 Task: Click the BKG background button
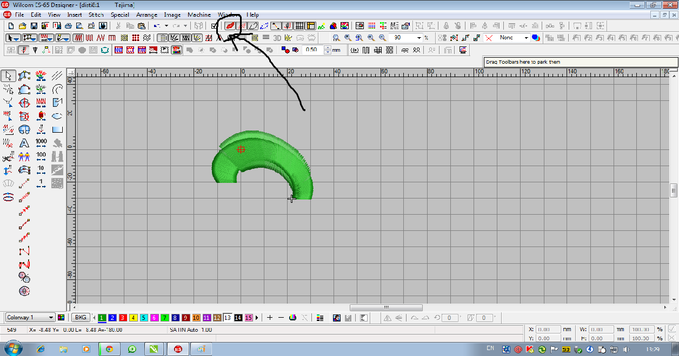click(x=81, y=318)
